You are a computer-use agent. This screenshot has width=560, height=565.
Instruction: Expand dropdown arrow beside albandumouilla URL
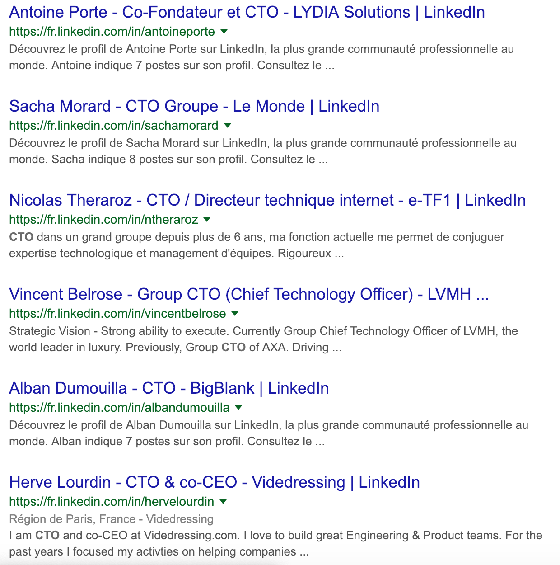[238, 408]
